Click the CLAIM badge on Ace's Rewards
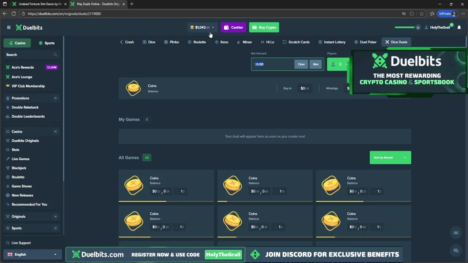This screenshot has width=468, height=263. (52, 67)
